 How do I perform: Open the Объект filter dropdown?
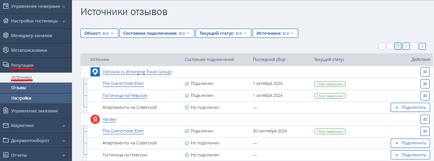99,33
